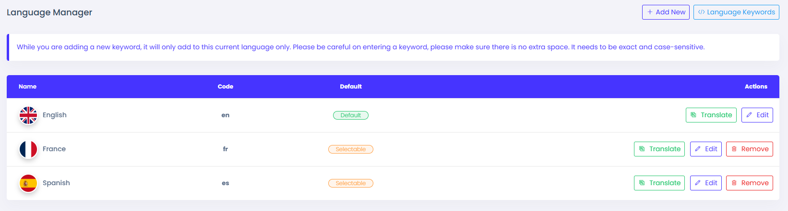Screen dimensions: 788x211
Task: Click the Add New button
Action: (666, 12)
